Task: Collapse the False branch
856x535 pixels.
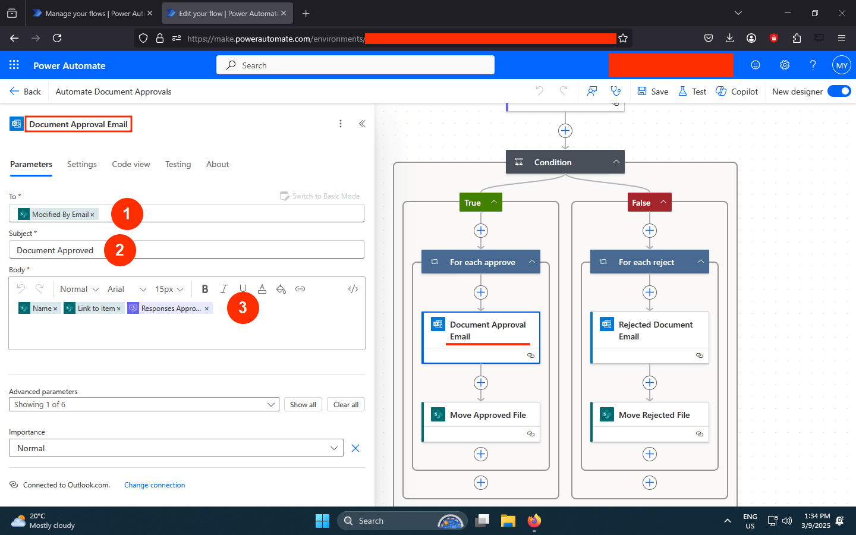Action: click(x=663, y=202)
